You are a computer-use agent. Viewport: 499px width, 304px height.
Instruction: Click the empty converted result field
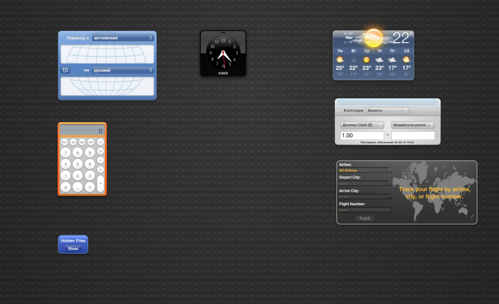point(413,135)
